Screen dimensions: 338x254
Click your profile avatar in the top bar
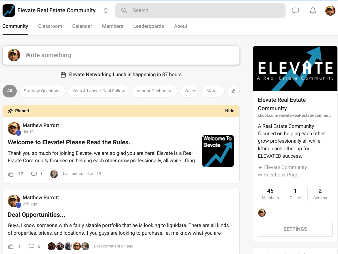pos(330,10)
